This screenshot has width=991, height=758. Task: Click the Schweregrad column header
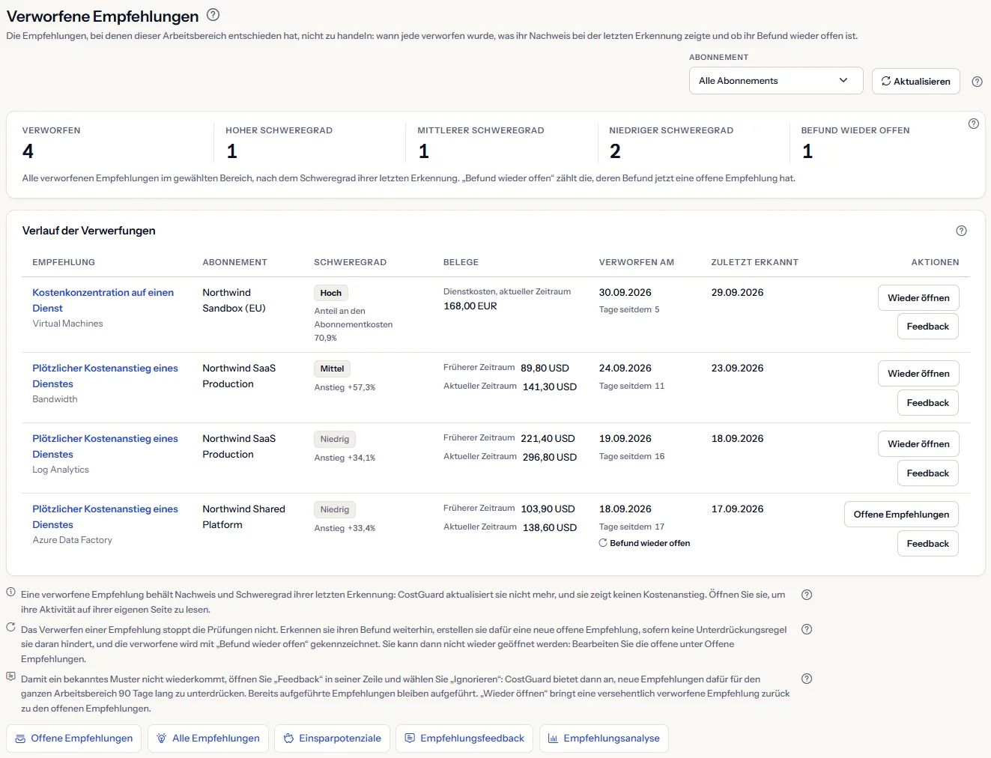point(351,262)
